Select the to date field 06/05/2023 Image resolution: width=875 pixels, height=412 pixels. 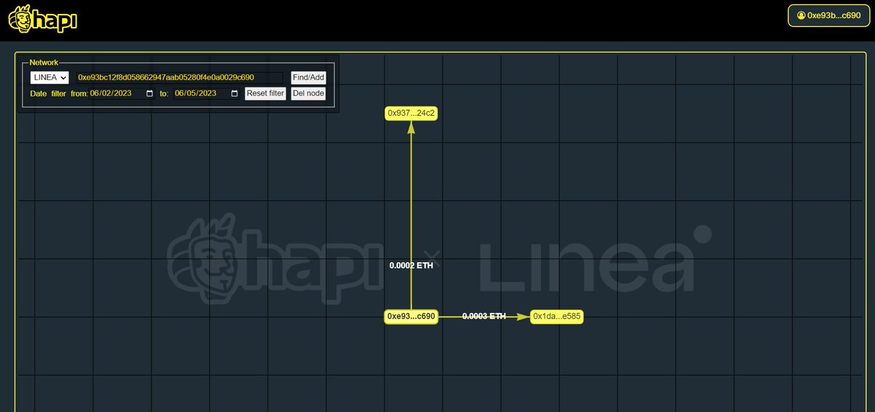tap(207, 93)
